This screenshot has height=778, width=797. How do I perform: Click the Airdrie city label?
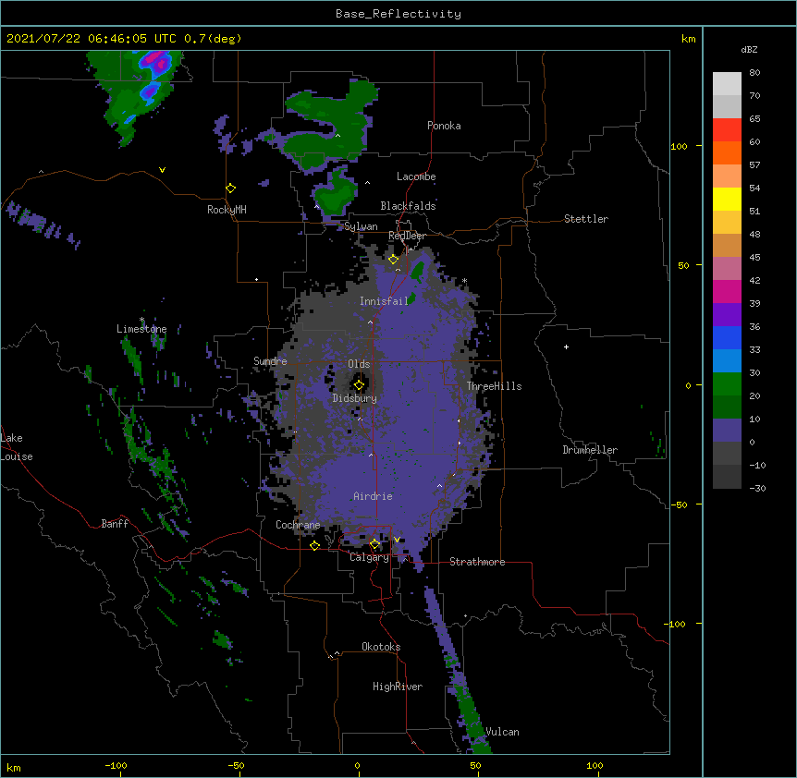click(x=373, y=496)
